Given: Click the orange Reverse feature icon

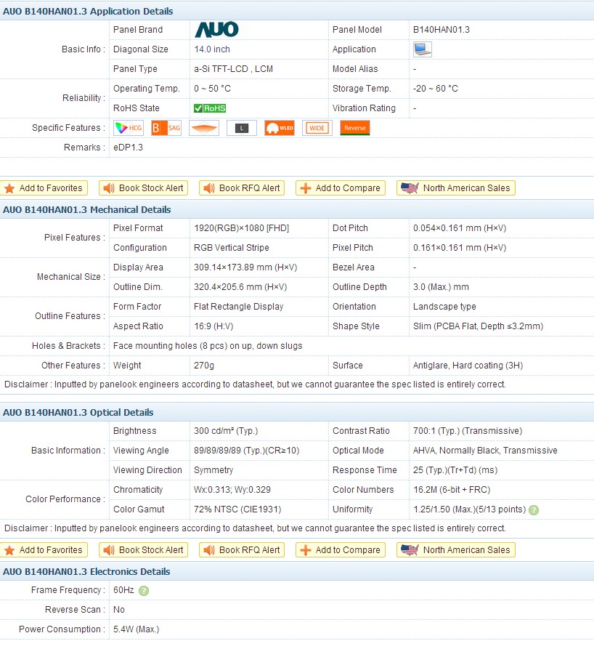Looking at the screenshot, I should pyautogui.click(x=354, y=128).
